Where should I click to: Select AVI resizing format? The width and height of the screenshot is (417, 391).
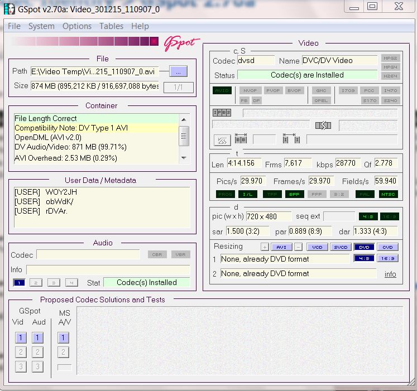click(x=281, y=247)
